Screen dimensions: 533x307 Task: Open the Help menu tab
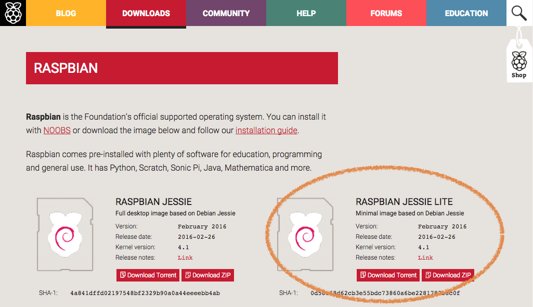click(x=306, y=13)
